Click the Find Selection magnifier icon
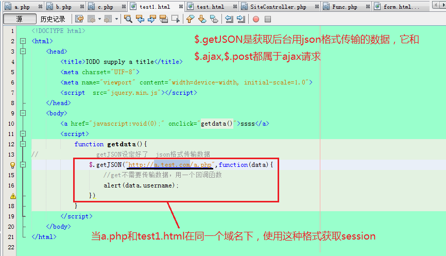Image resolution: width=446 pixels, height=256 pixels. pyautogui.click(x=128, y=19)
